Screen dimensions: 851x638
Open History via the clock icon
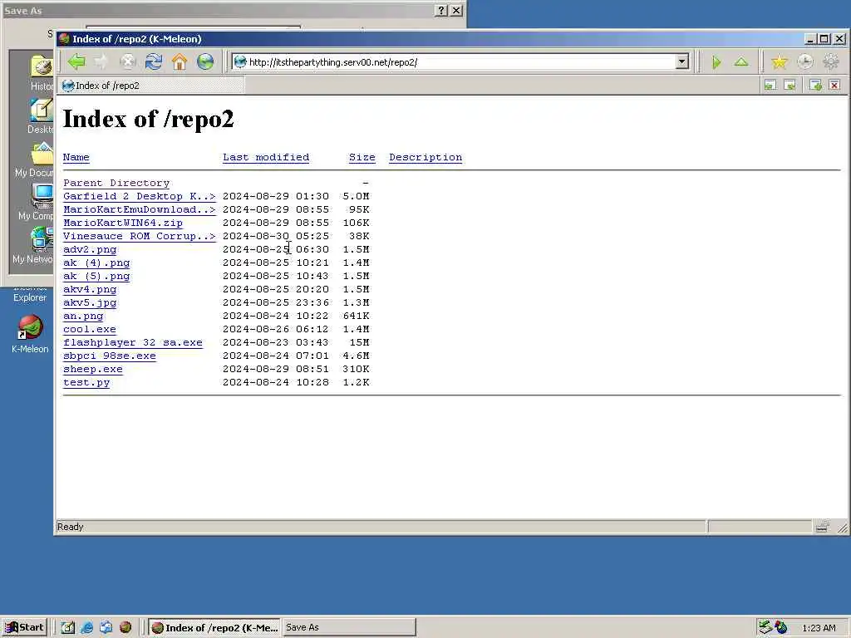tap(805, 61)
